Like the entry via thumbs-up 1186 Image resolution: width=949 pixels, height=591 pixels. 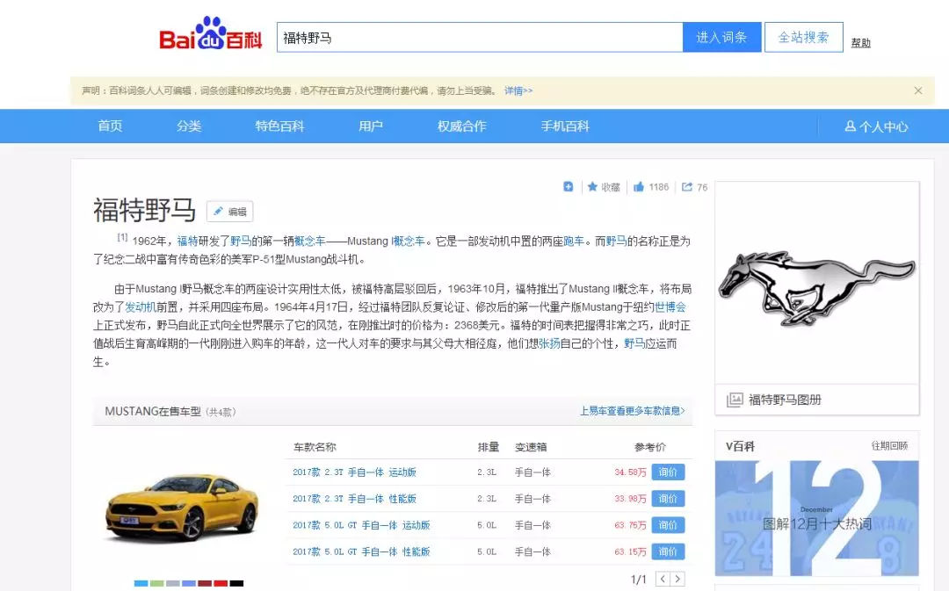tap(651, 187)
